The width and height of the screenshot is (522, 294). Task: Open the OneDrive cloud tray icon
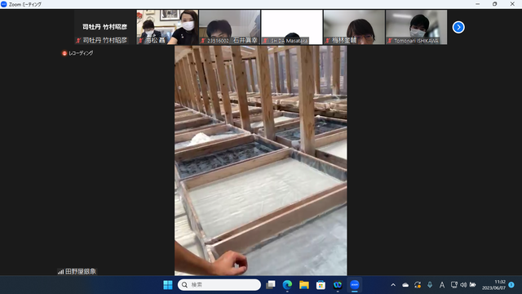pos(405,285)
